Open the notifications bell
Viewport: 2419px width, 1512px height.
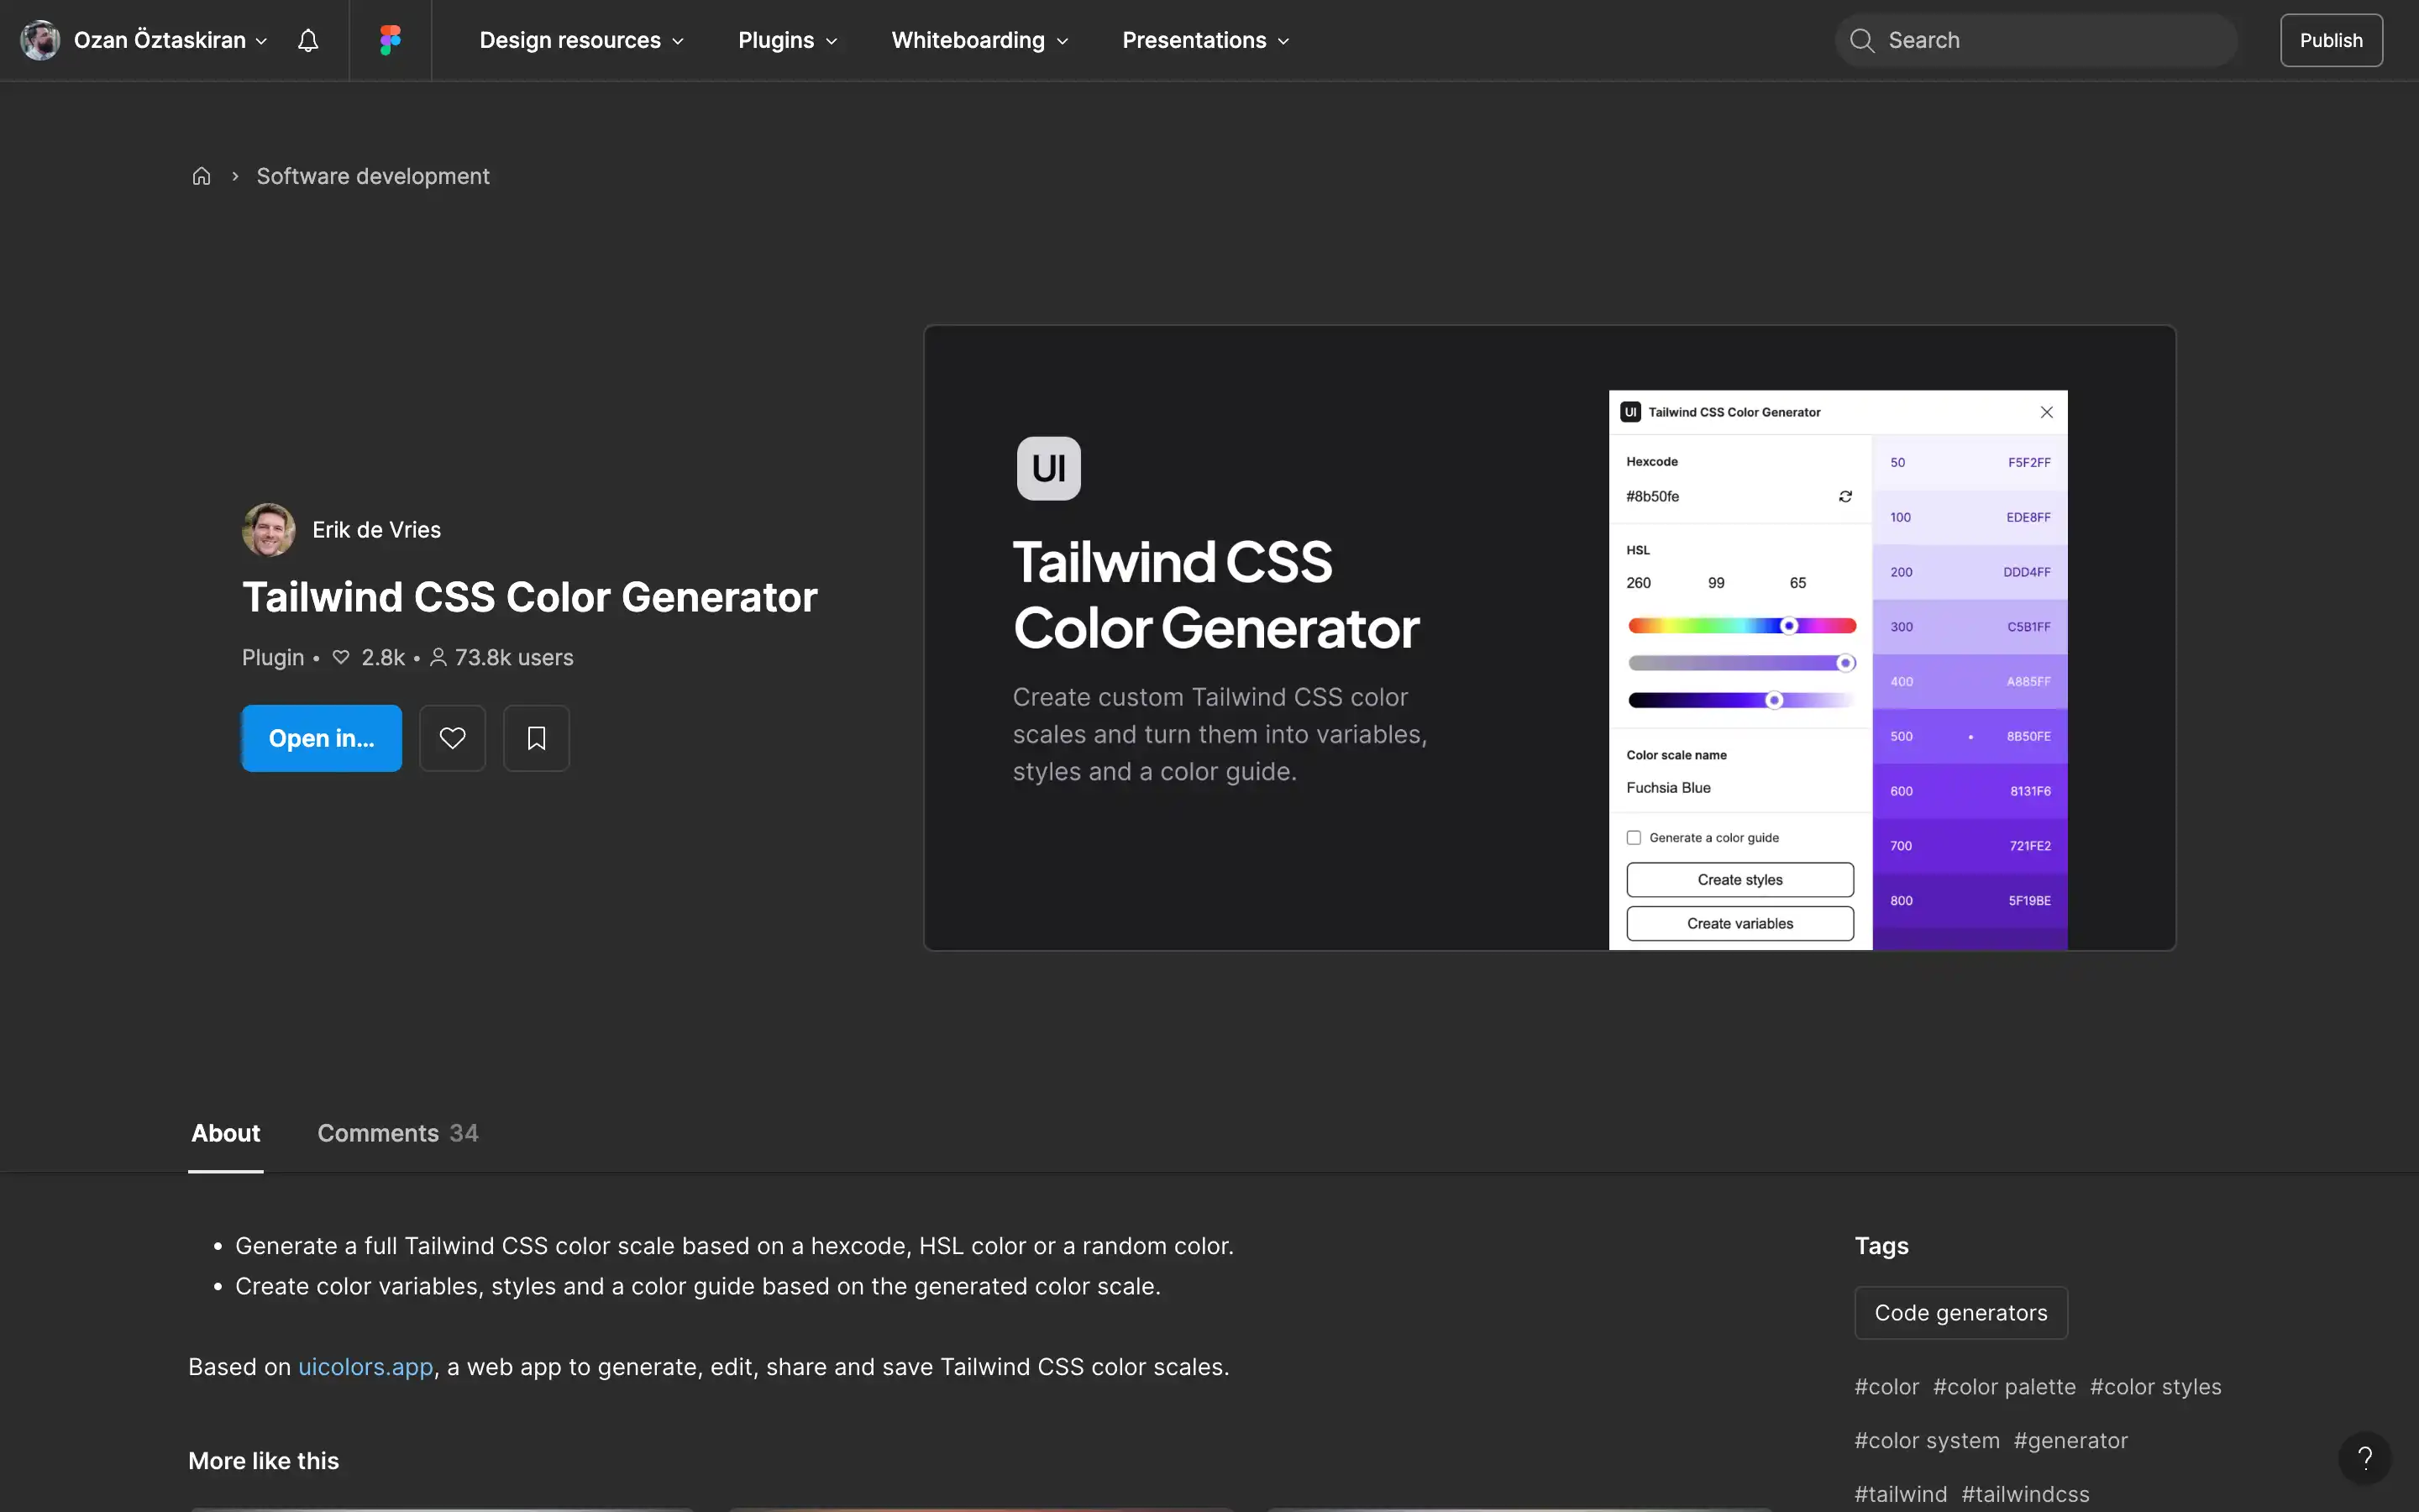click(308, 40)
